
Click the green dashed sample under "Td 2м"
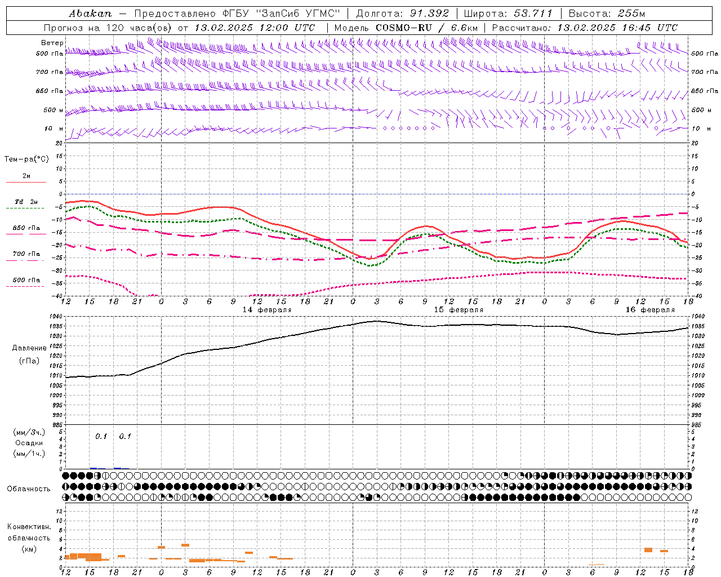coord(25,208)
